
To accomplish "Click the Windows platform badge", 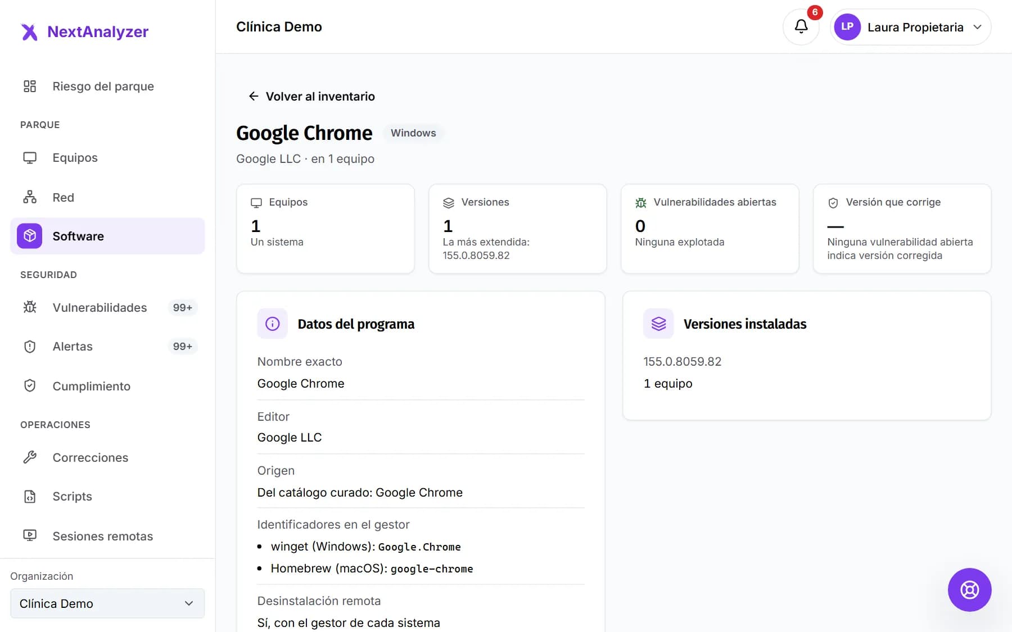I will click(413, 133).
